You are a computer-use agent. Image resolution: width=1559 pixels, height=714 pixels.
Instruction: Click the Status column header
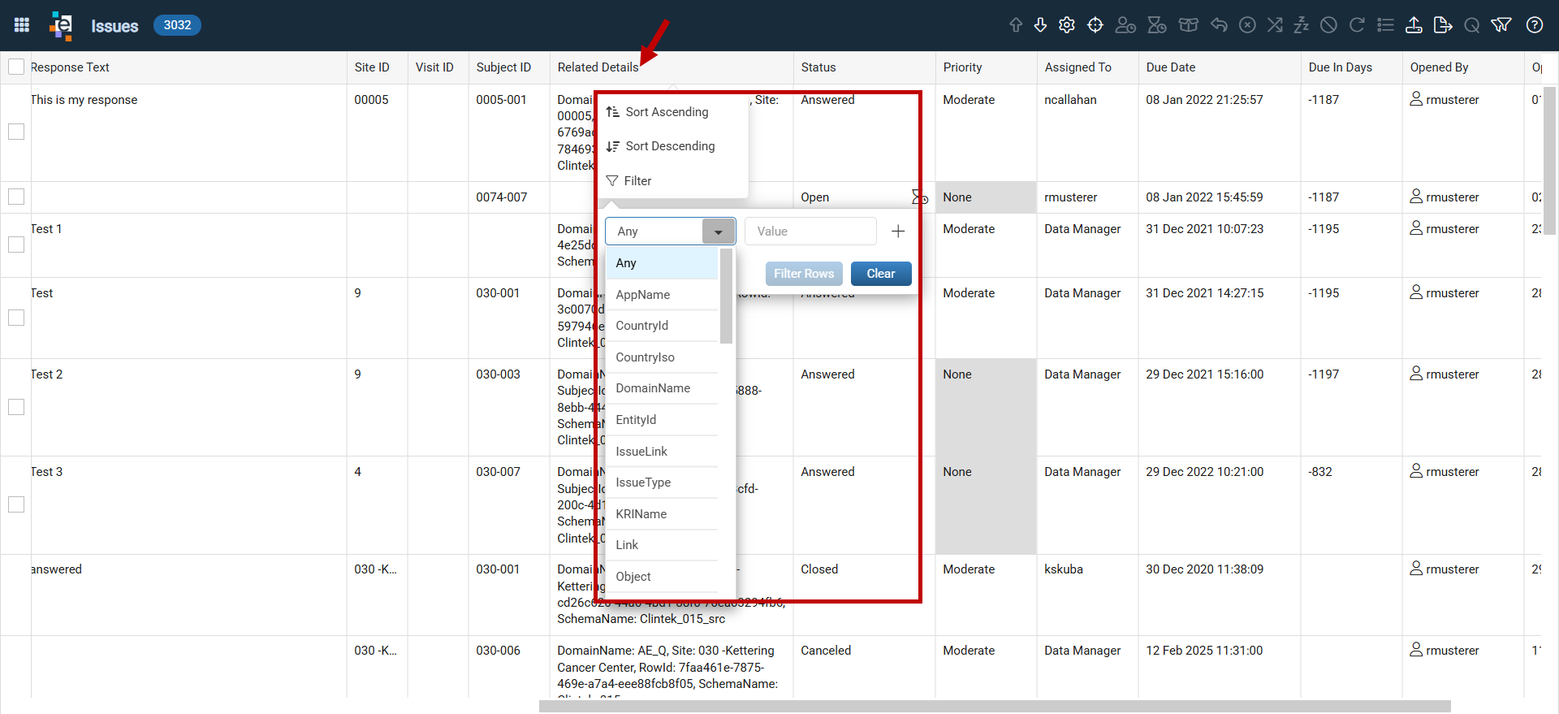point(864,67)
